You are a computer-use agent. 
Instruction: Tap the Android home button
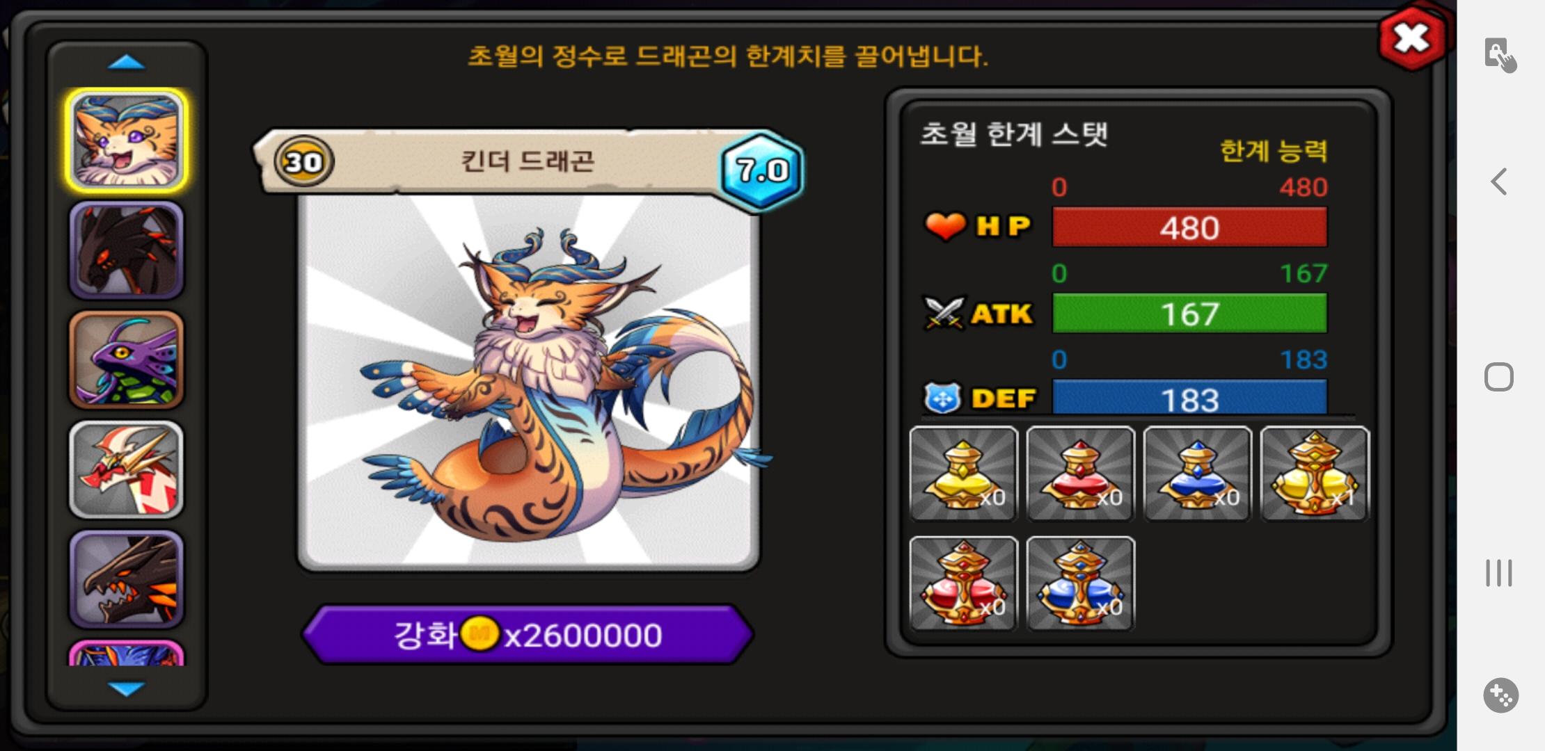(x=1499, y=377)
